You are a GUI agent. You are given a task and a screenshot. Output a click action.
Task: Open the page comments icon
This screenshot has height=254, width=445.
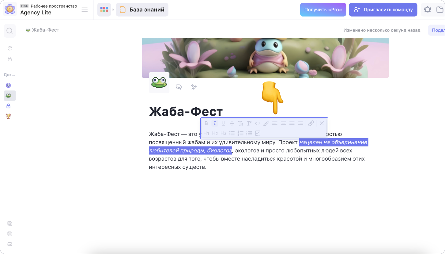(x=179, y=87)
